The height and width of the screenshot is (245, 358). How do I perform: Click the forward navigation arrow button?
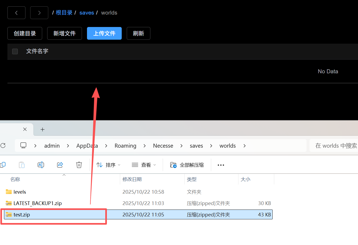click(39, 13)
